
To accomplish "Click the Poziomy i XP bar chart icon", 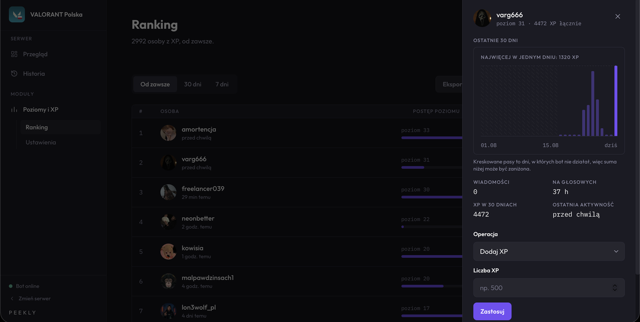I will 14,110.
